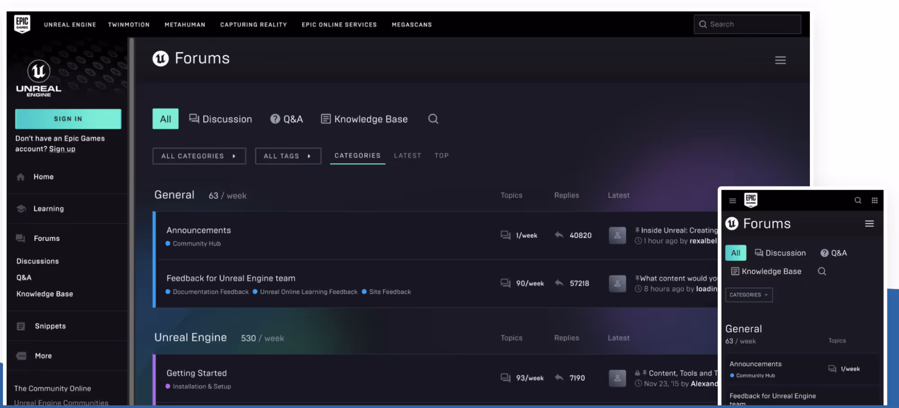The image size is (899, 408).
Task: Click the Sign up link
Action: (62, 149)
